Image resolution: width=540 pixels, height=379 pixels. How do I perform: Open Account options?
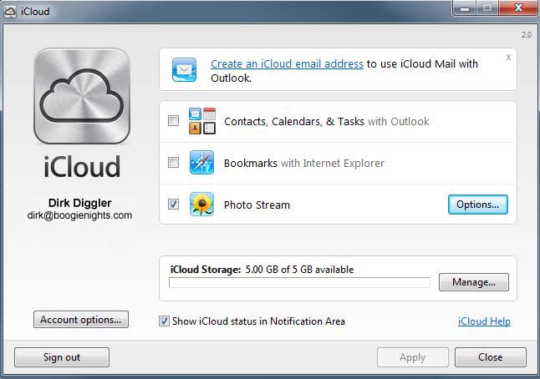coord(81,320)
